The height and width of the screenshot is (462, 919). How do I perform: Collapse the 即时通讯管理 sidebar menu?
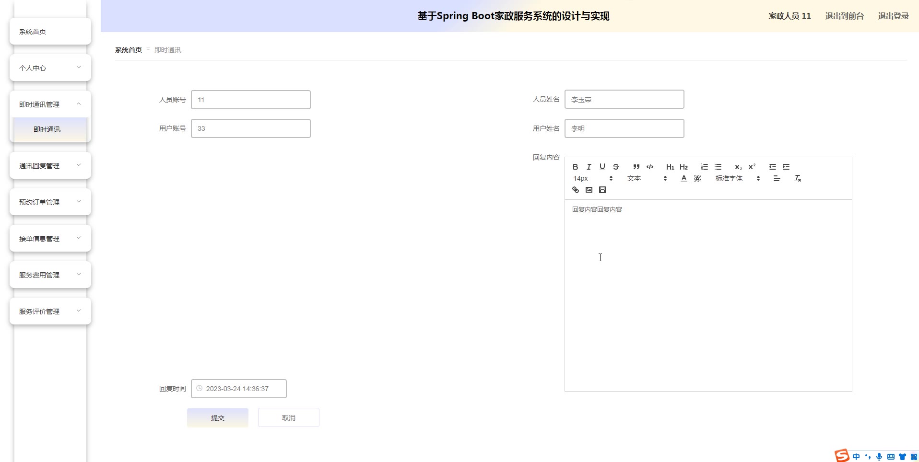coord(50,104)
